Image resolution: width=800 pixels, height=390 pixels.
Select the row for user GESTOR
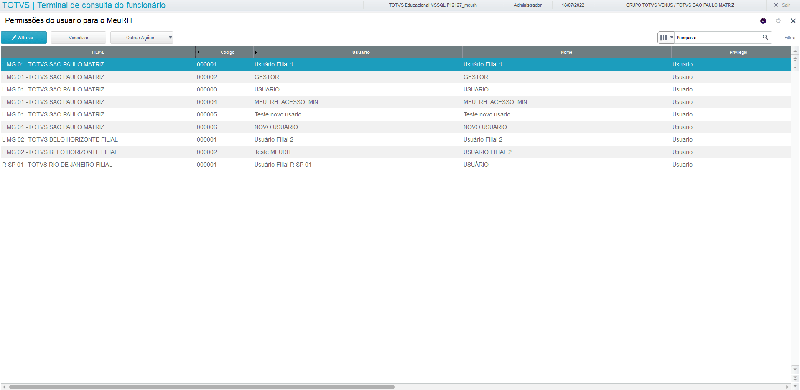(x=395, y=77)
